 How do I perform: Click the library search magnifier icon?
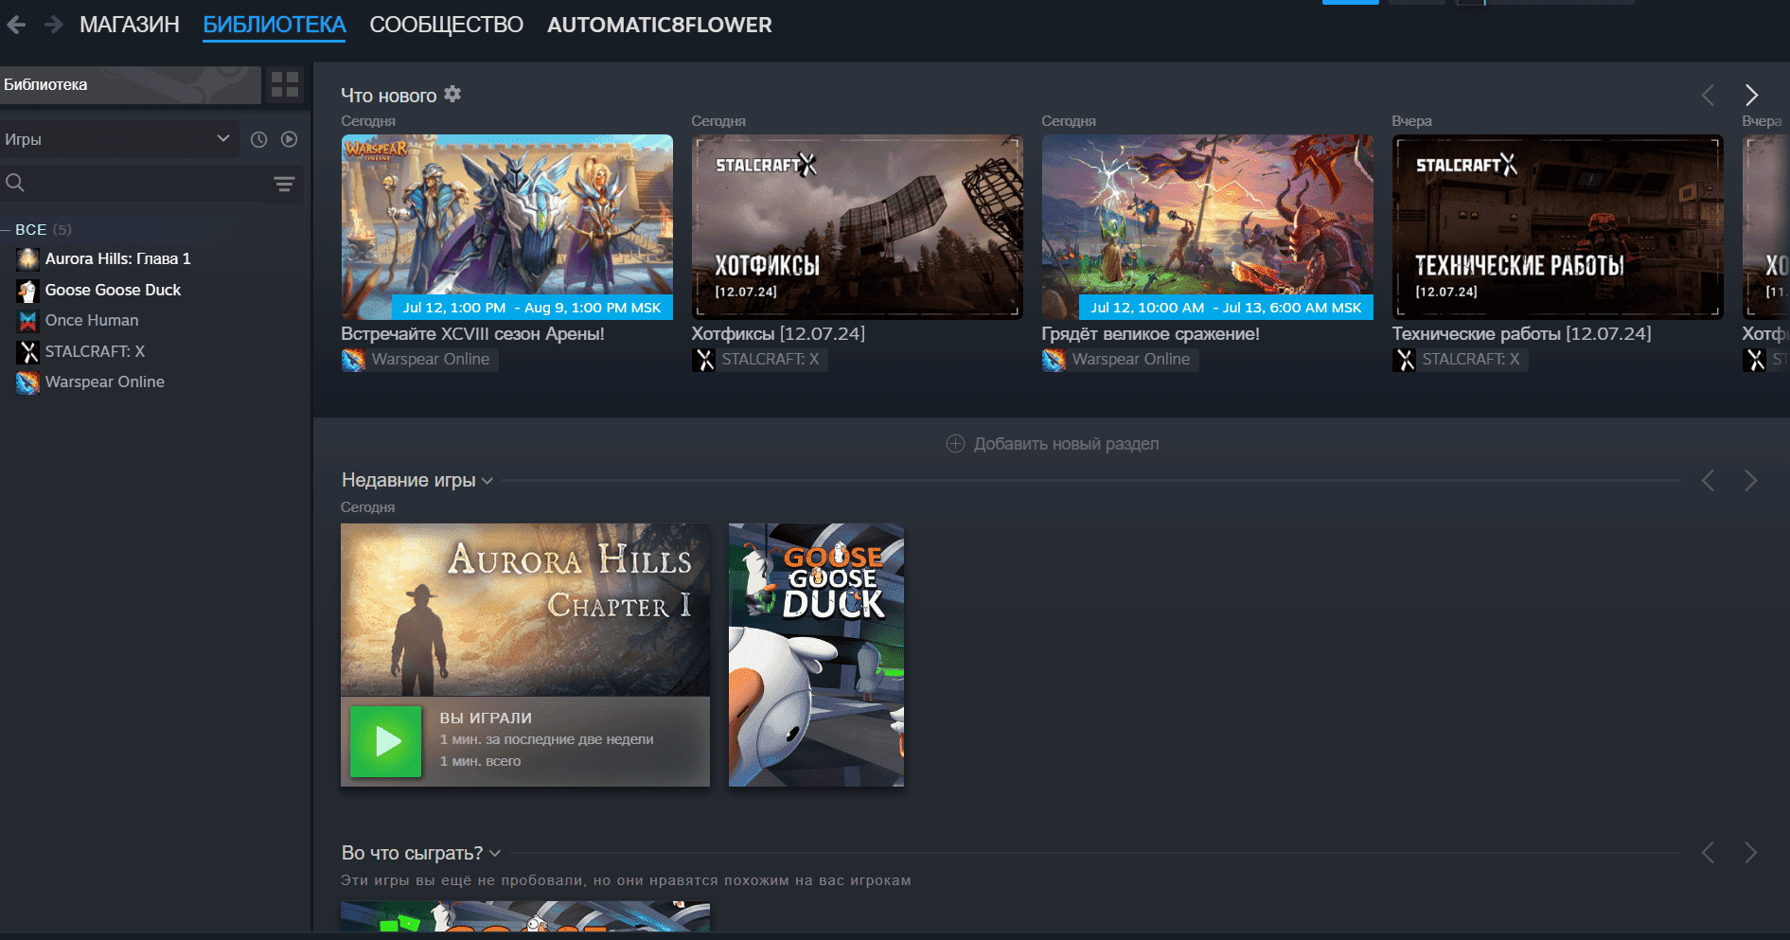point(15,183)
